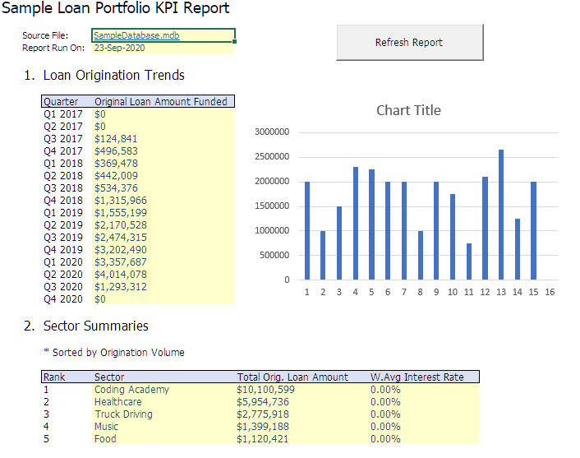Click the Report Run On label
The width and height of the screenshot is (580, 458).
[x=53, y=48]
